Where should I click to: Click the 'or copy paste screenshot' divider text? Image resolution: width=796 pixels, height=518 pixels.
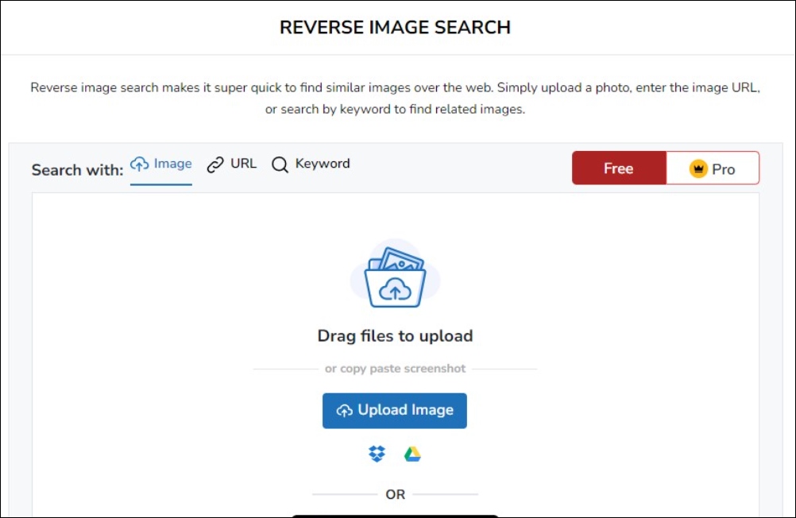click(x=395, y=368)
